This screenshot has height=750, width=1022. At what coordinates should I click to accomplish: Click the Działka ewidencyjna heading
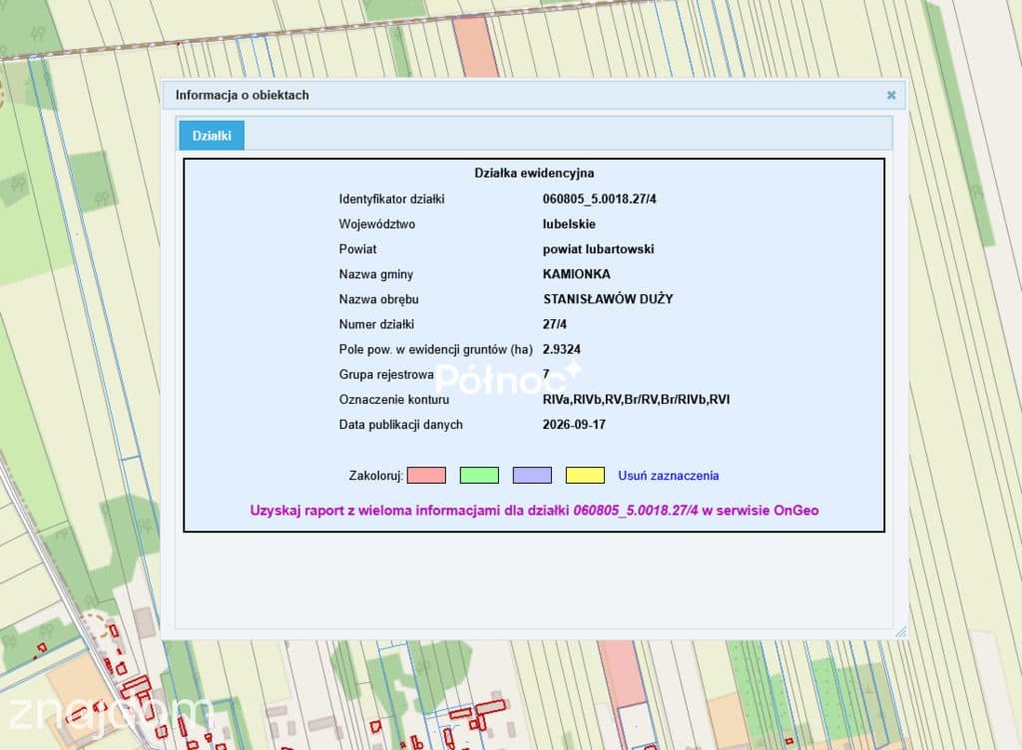point(534,174)
